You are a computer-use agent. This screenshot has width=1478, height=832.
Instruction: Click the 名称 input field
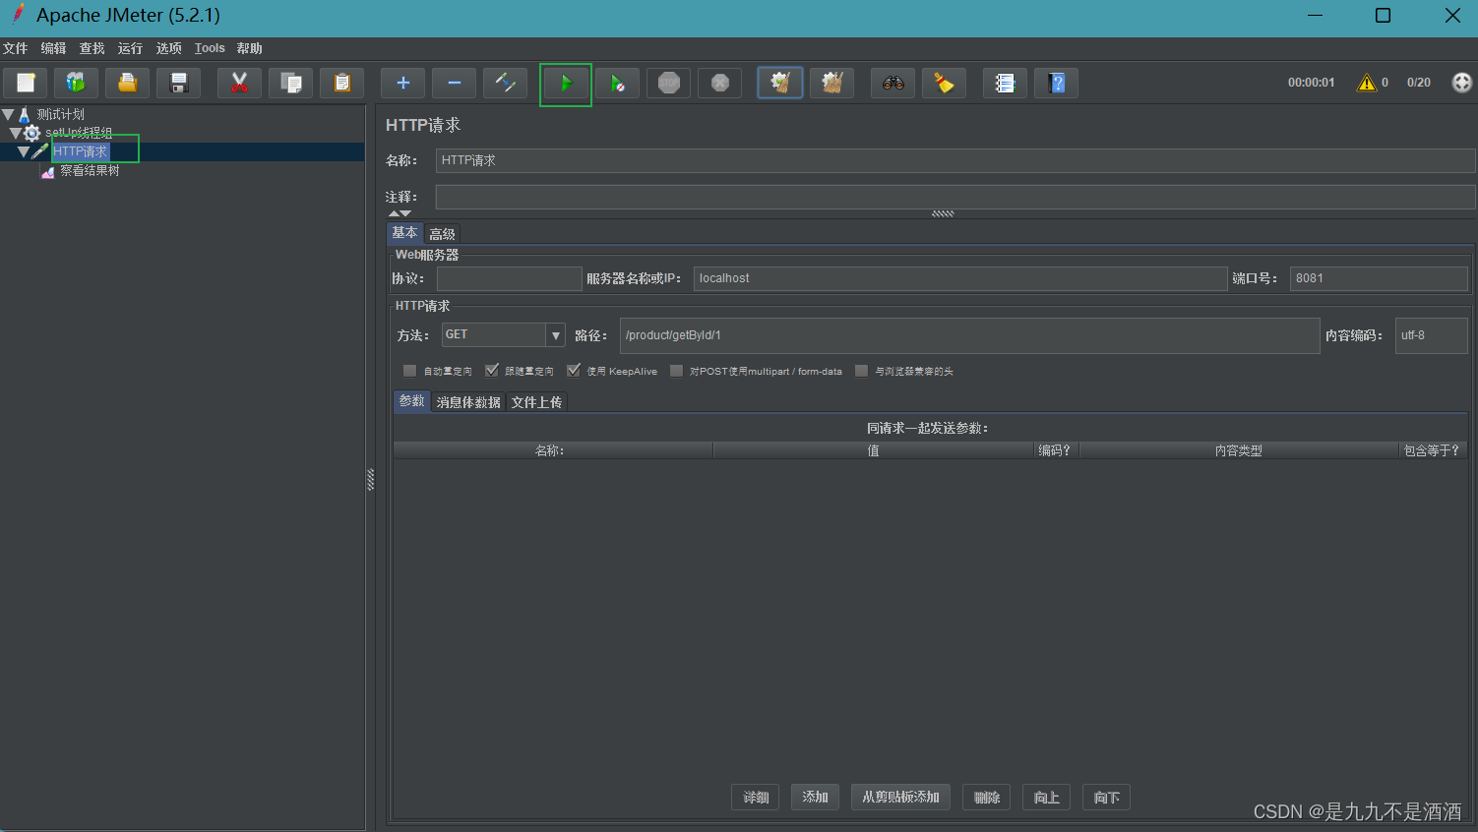point(955,160)
